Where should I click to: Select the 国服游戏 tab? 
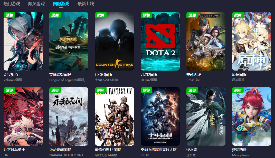(61, 4)
